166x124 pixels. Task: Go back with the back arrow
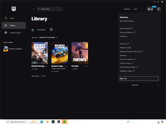coord(34,9)
